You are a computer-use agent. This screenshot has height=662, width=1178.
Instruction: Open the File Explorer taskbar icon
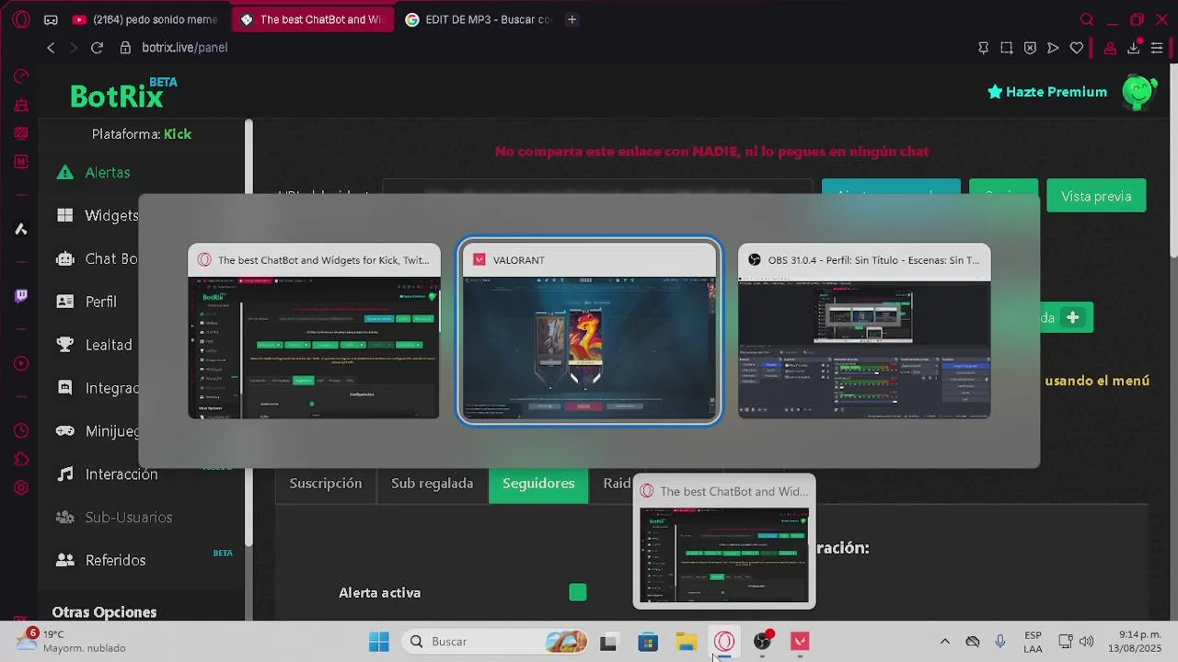pyautogui.click(x=687, y=642)
